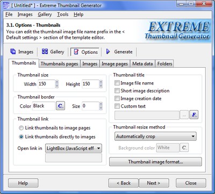The width and height of the screenshot is (215, 194).
Task: Switch to the Images options tab
Action: tap(90, 64)
